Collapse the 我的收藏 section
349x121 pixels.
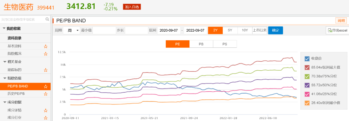[4, 28]
